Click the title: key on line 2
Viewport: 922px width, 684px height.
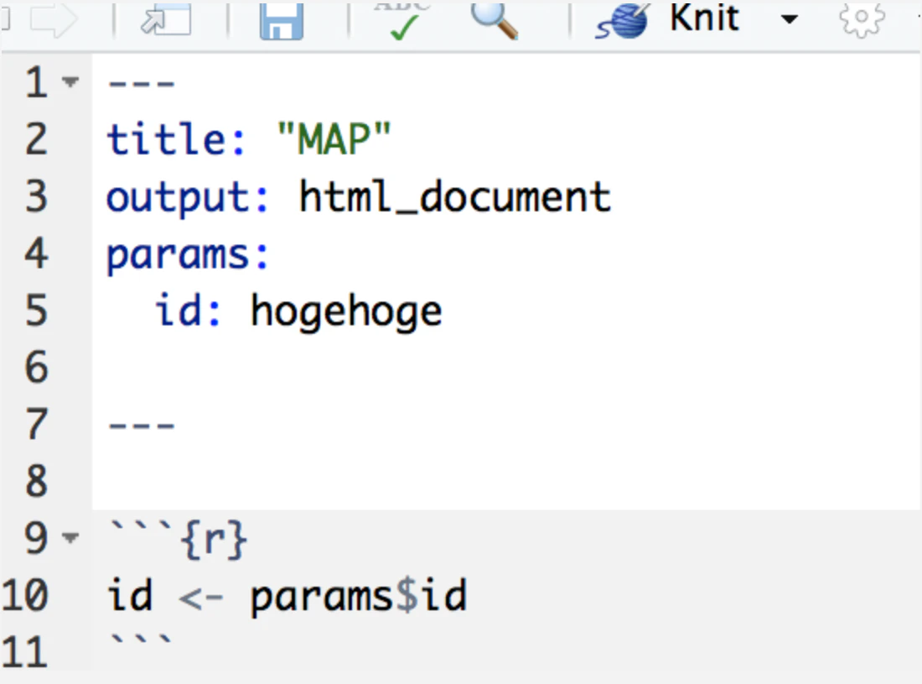click(x=176, y=140)
